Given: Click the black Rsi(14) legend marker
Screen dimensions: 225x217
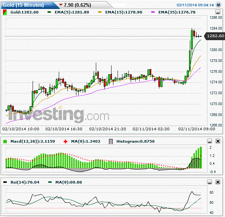Looking at the screenshot, I should coord(5,182).
